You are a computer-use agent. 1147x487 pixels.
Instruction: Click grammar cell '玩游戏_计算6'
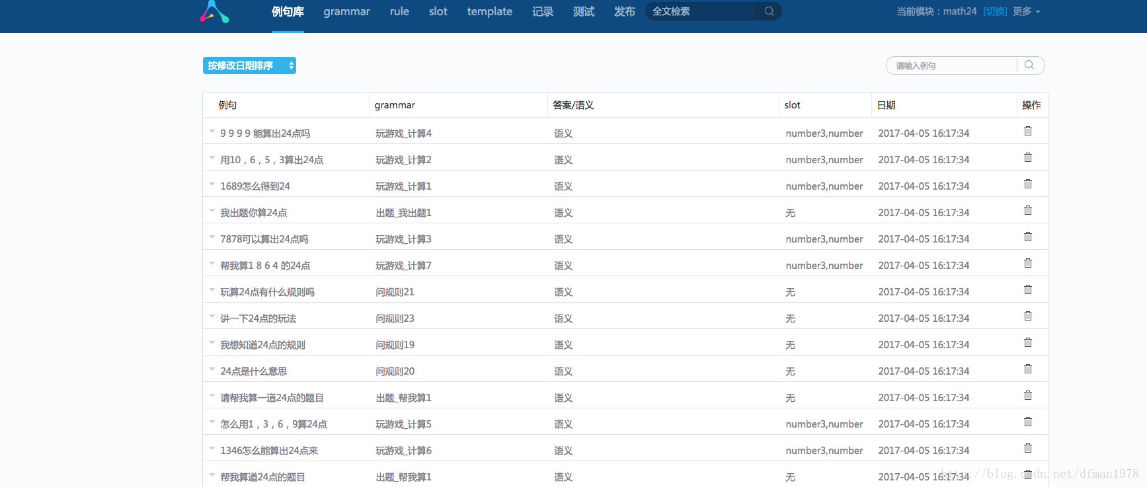[x=403, y=451]
